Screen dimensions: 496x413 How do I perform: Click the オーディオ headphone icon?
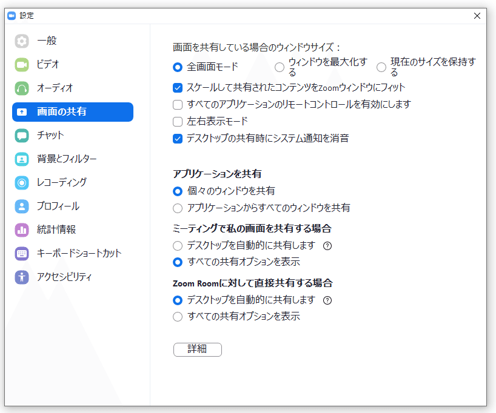(22, 88)
